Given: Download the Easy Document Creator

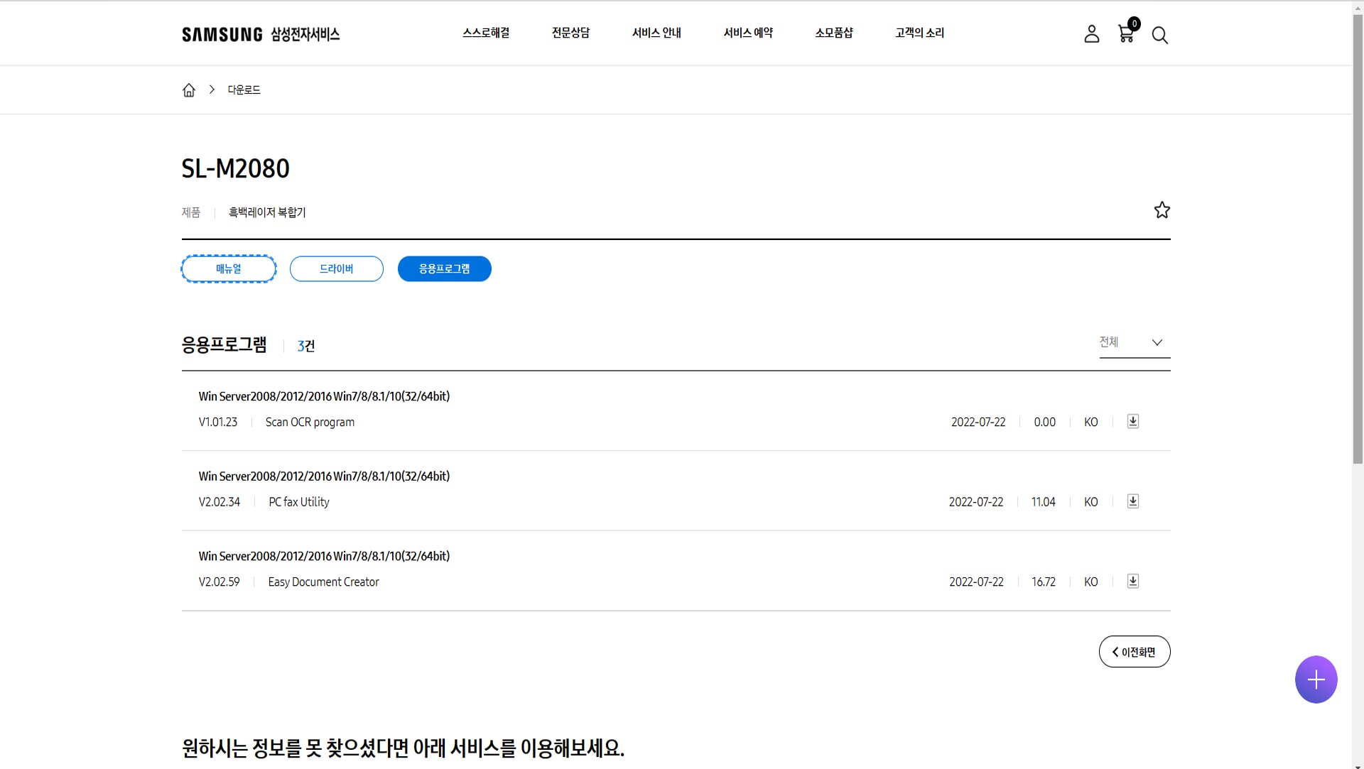Looking at the screenshot, I should click(x=1133, y=581).
